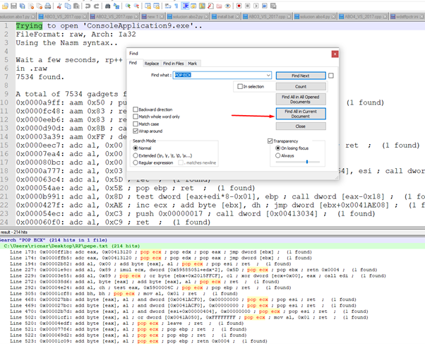The height and width of the screenshot is (344, 425).
Task: Open Find via the binoculars icon
Action: pyautogui.click(x=107, y=6)
